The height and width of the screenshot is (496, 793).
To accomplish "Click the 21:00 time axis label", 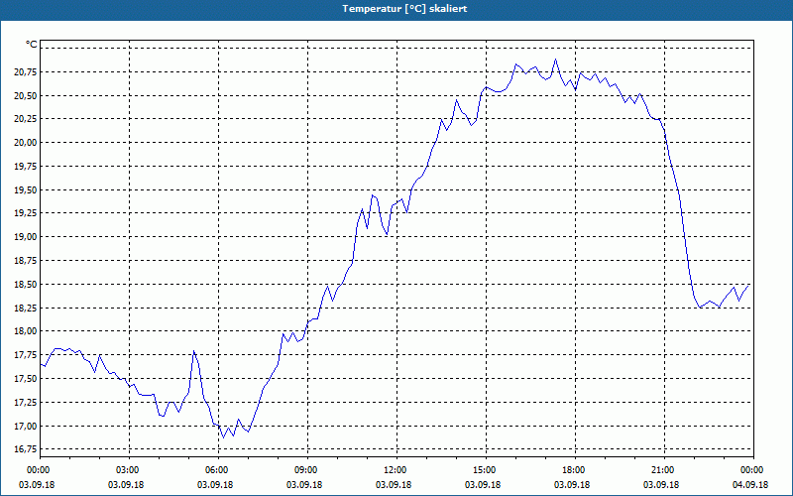I will 664,470.
